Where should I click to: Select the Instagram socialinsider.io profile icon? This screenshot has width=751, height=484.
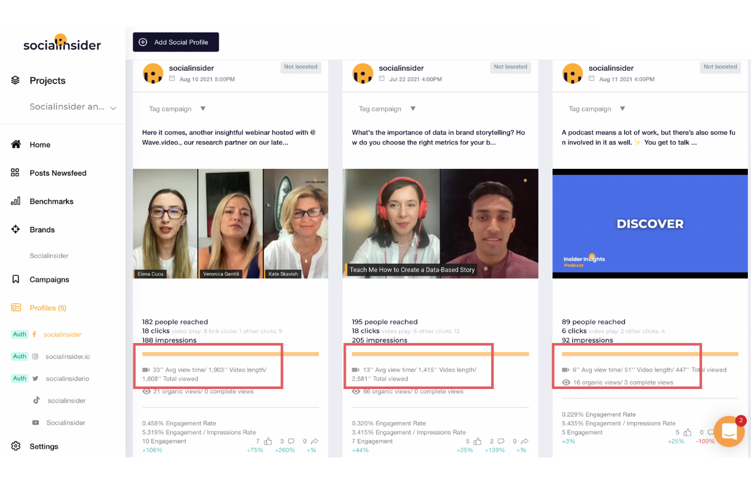36,357
